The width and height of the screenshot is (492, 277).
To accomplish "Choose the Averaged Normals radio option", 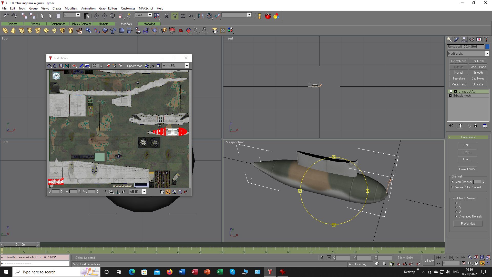I will pos(456,216).
